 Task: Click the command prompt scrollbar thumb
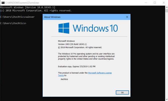[x=167, y=11]
